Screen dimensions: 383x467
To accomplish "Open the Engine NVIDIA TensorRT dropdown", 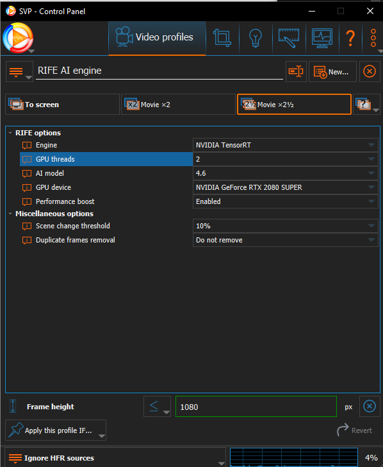I will 286,145.
